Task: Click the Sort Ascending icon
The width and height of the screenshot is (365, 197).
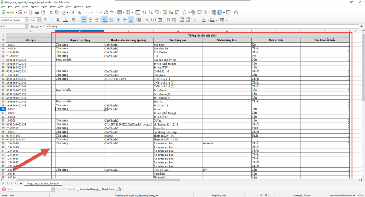Action: pos(144,12)
